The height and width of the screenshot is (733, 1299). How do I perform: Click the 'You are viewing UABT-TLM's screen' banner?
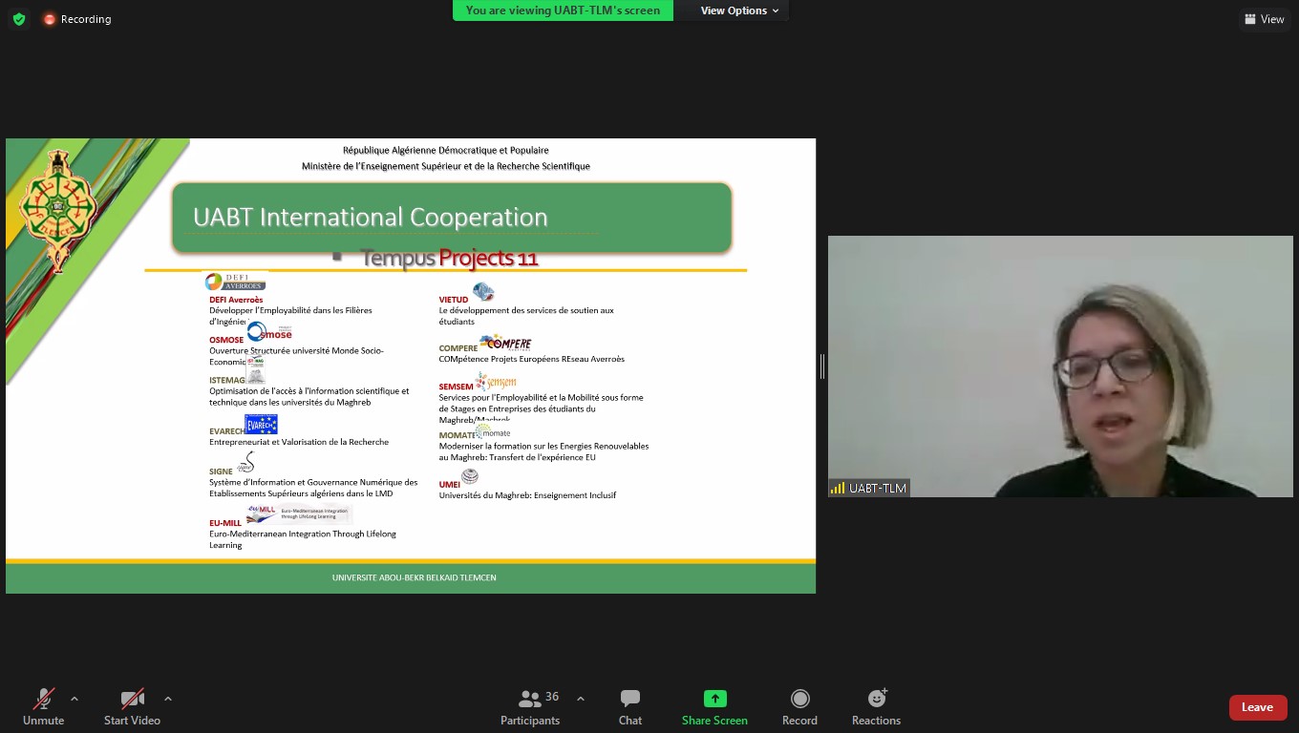tap(563, 10)
